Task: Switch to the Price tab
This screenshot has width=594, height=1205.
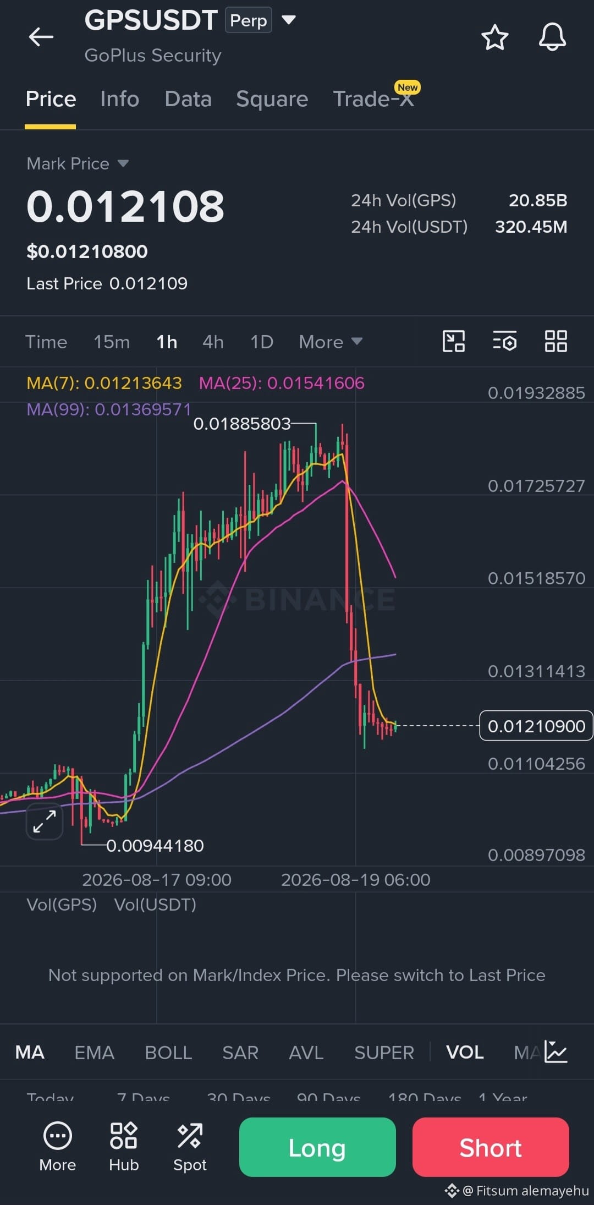Action: point(51,99)
